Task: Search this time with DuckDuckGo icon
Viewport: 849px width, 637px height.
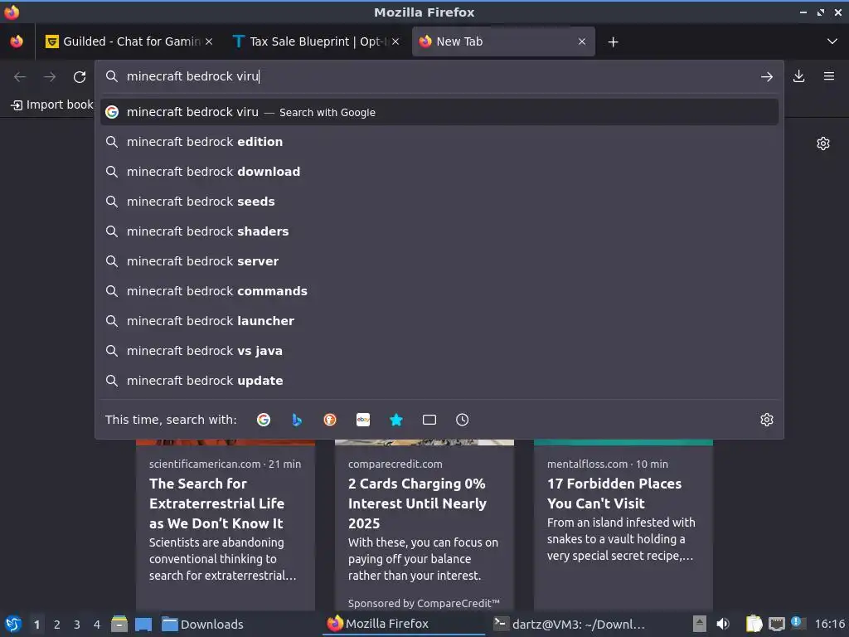Action: [330, 420]
